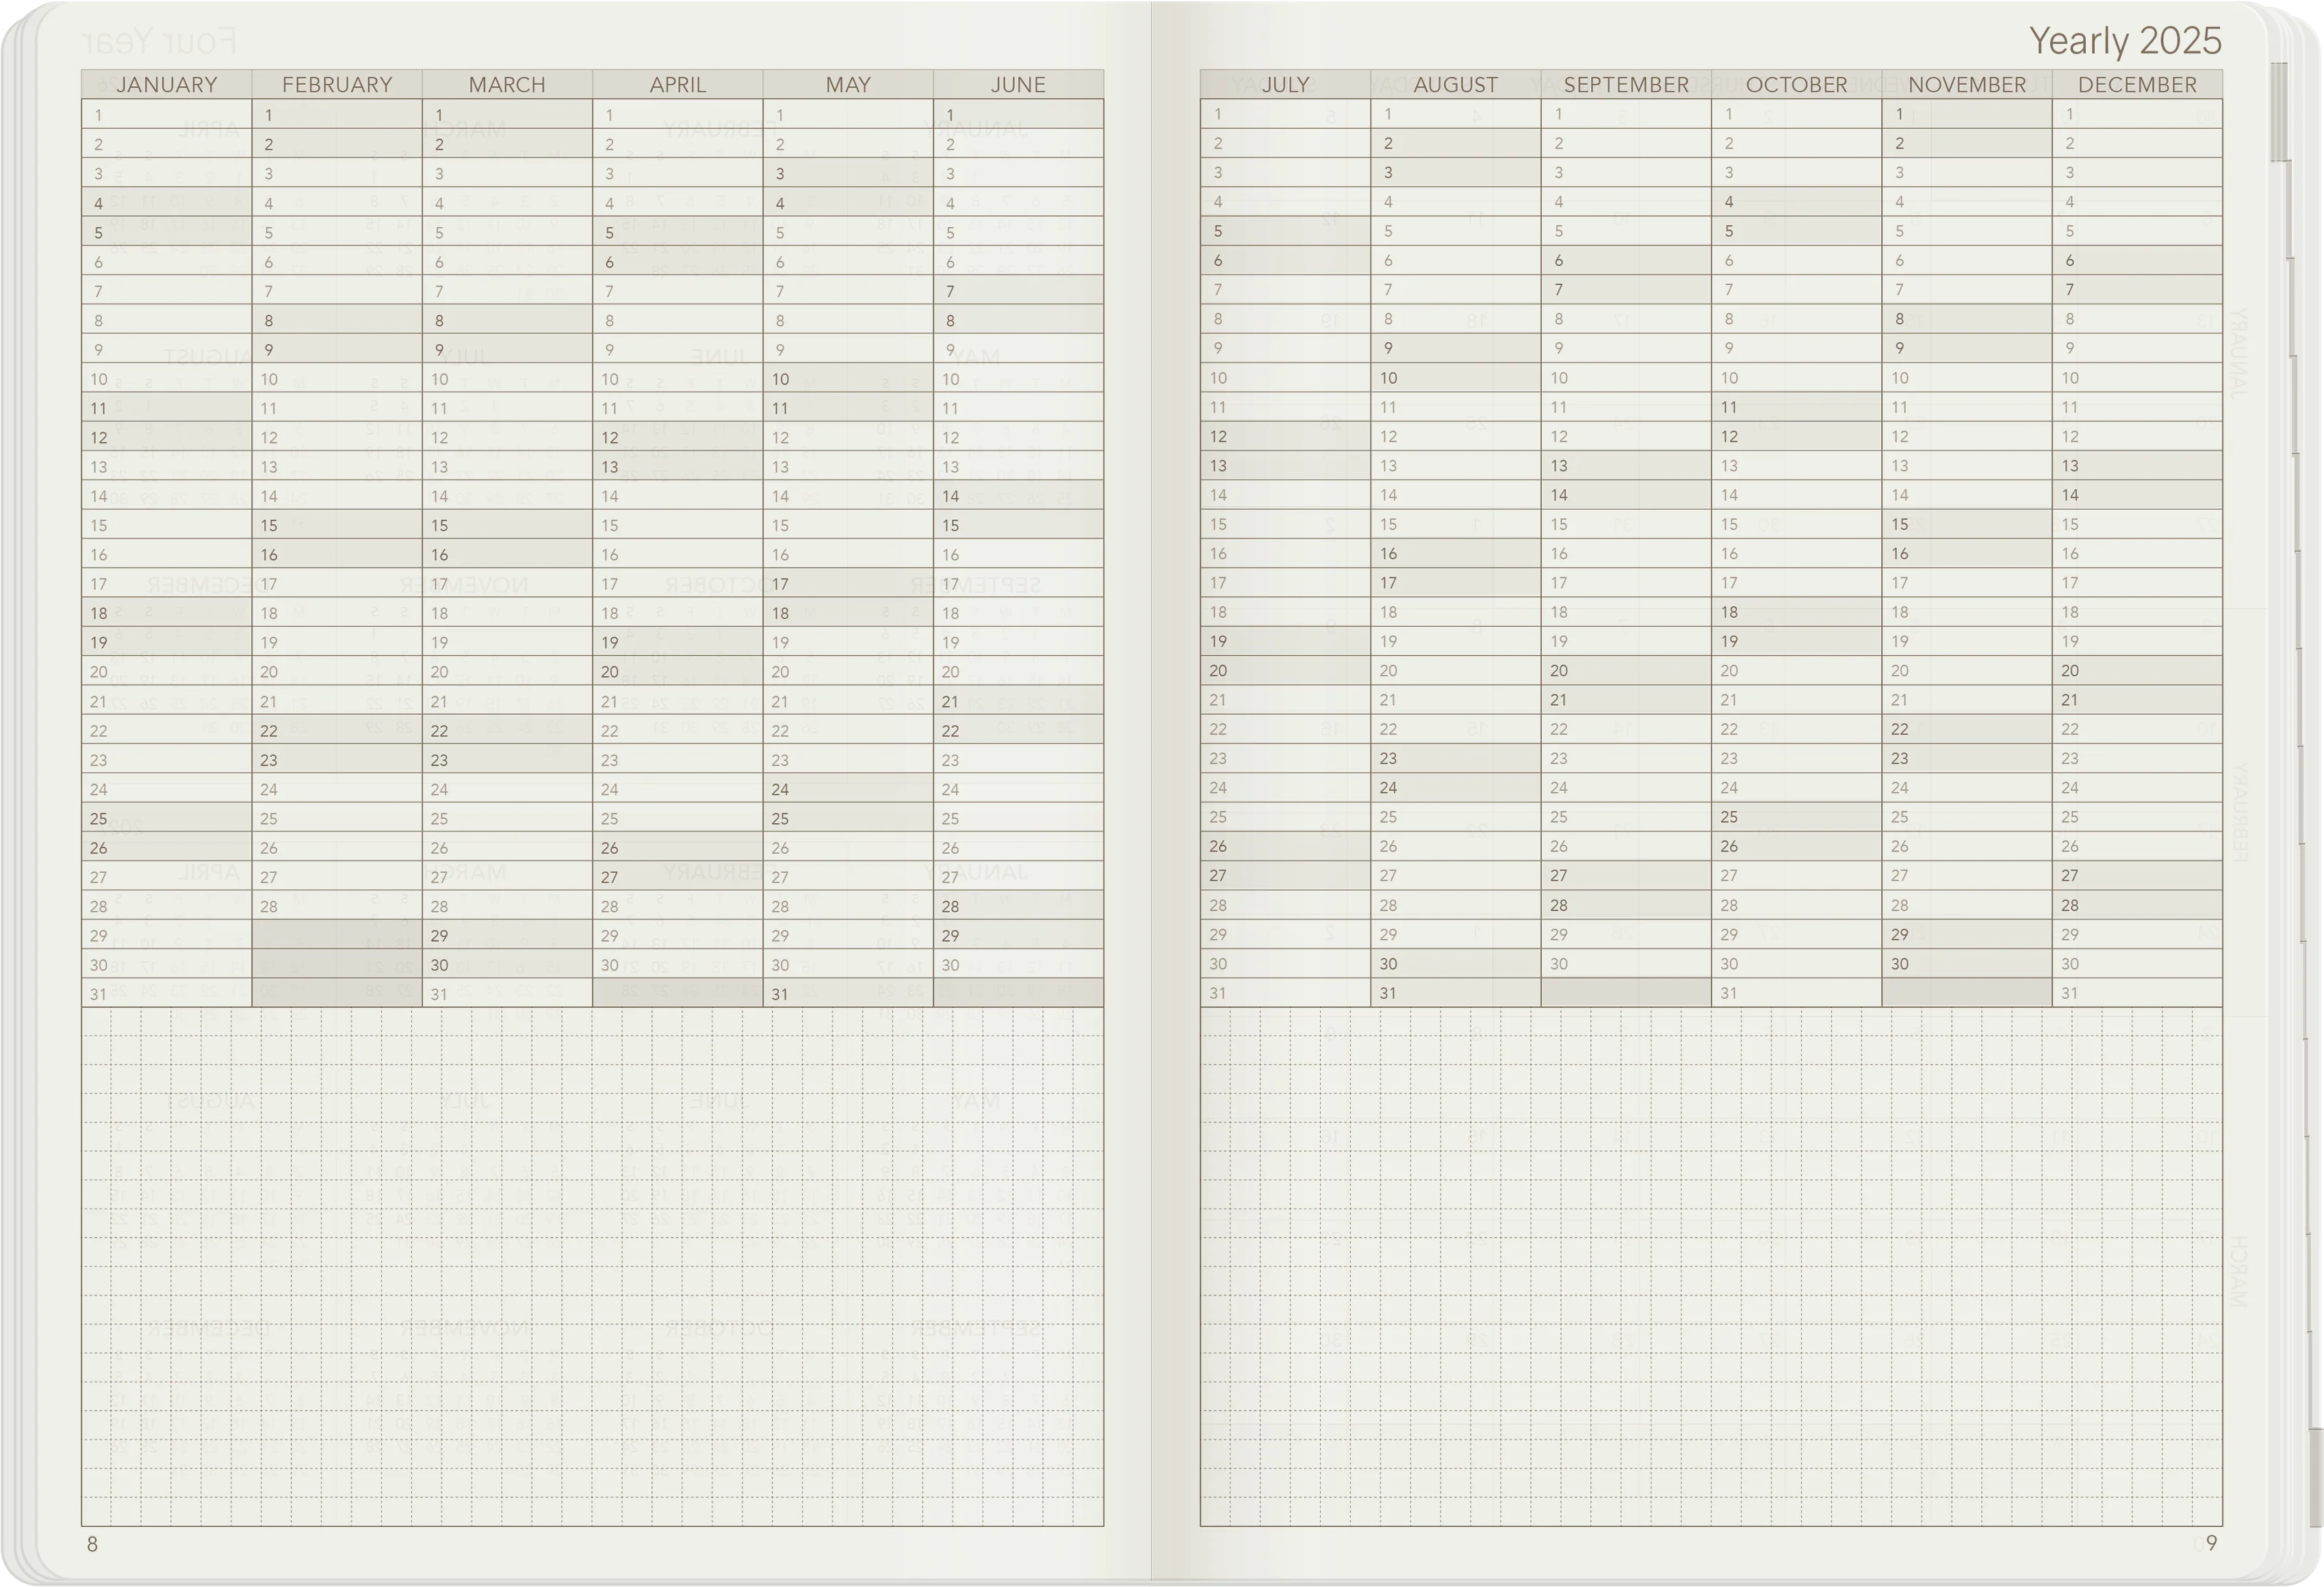Select the January 1 day cell
This screenshot has width=2324, height=1587.
(166, 115)
